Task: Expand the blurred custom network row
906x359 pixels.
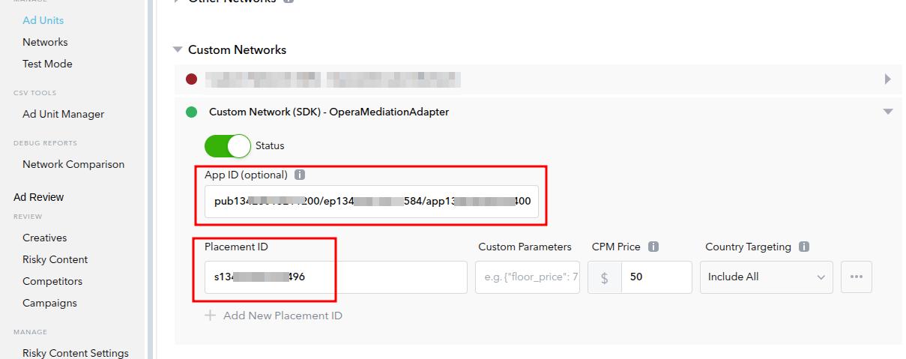Action: pyautogui.click(x=887, y=79)
